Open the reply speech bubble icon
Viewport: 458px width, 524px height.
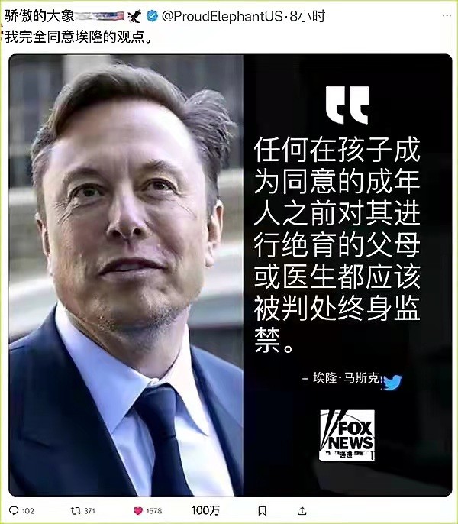click(14, 510)
